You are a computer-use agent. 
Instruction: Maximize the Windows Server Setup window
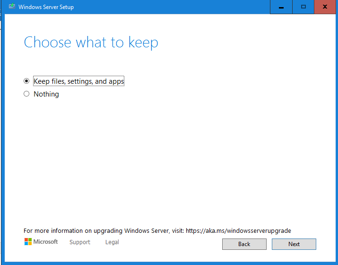[x=303, y=7]
